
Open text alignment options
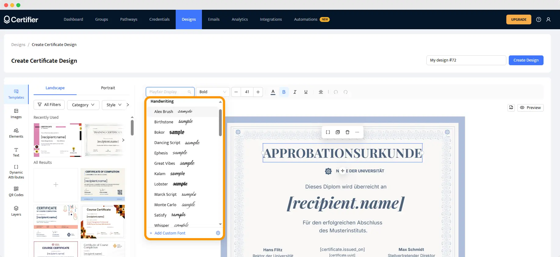321,92
